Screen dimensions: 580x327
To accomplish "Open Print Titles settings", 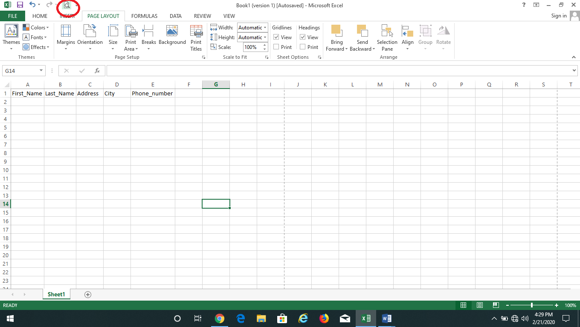I will [x=196, y=37].
